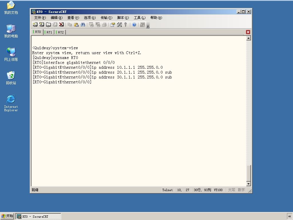This screenshot has width=293, height=220.
Task: Select the 网上邻居 desktop icon
Action: click(11, 54)
